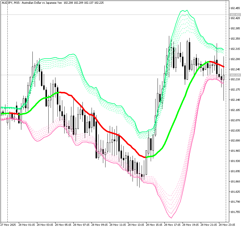
Task: Click price scale value 101.860
Action: pyautogui.click(x=235, y=181)
